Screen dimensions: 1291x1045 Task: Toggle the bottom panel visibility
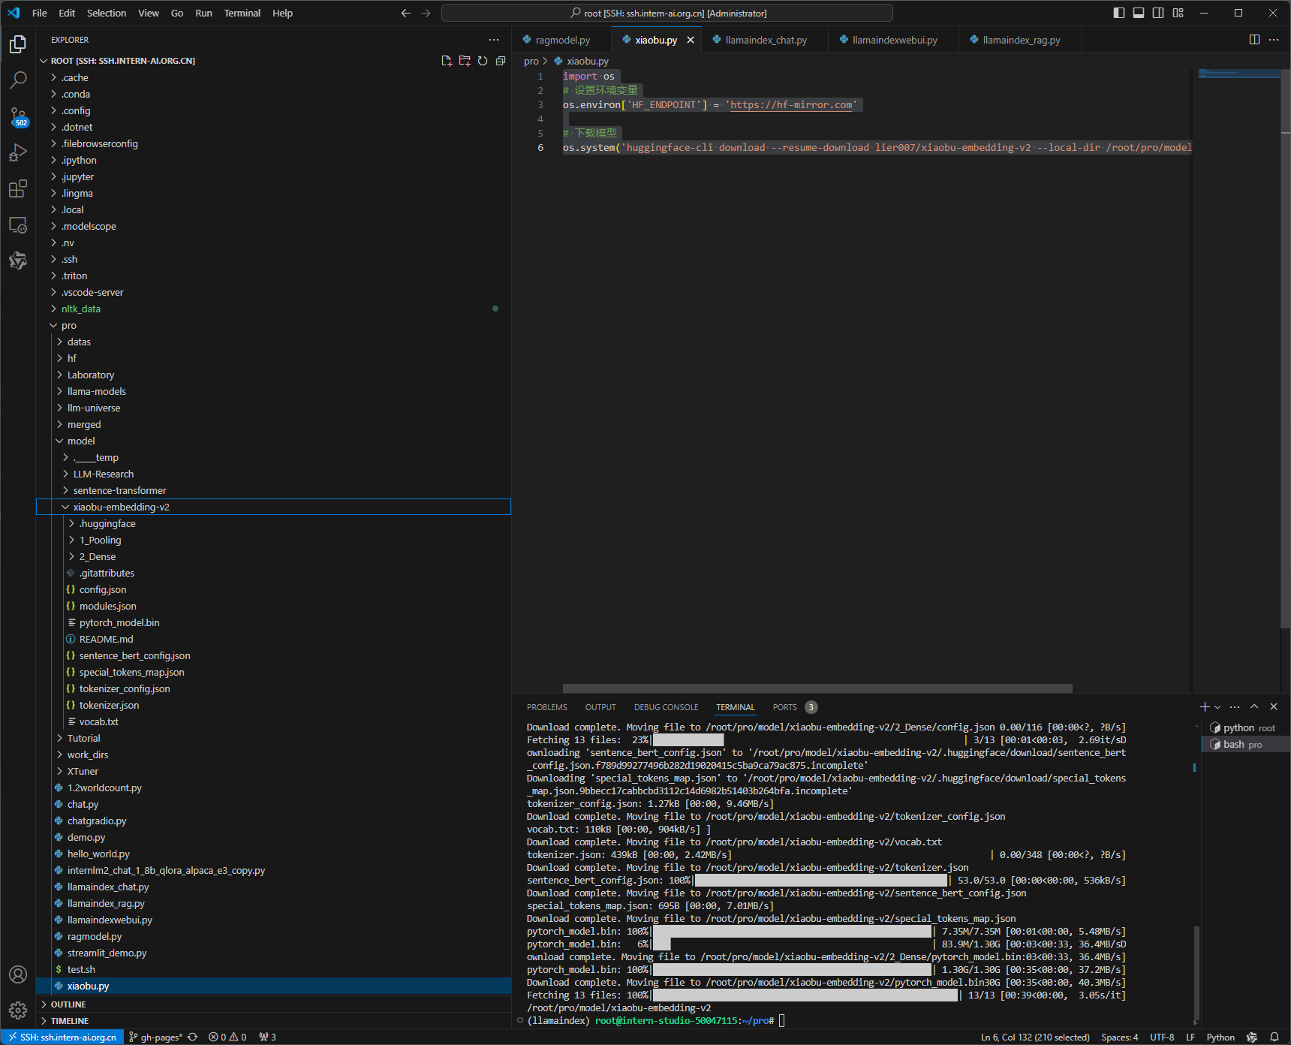coord(1139,13)
